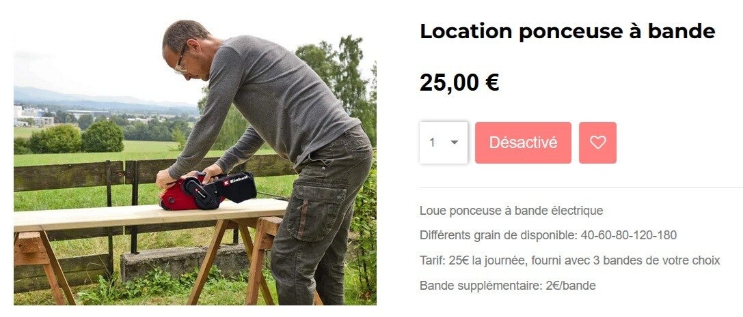Click the red belt sander in photo
743x317 pixels.
pyautogui.click(x=208, y=191)
